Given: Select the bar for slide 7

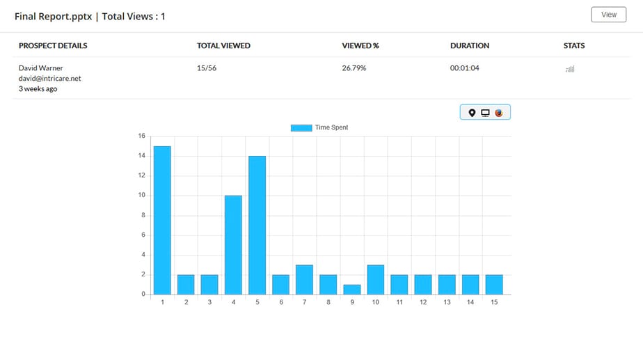Looking at the screenshot, I should (304, 280).
